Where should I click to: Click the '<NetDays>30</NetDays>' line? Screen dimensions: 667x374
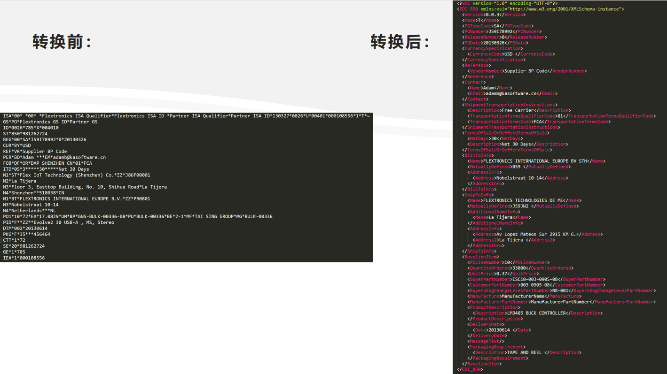click(495, 138)
